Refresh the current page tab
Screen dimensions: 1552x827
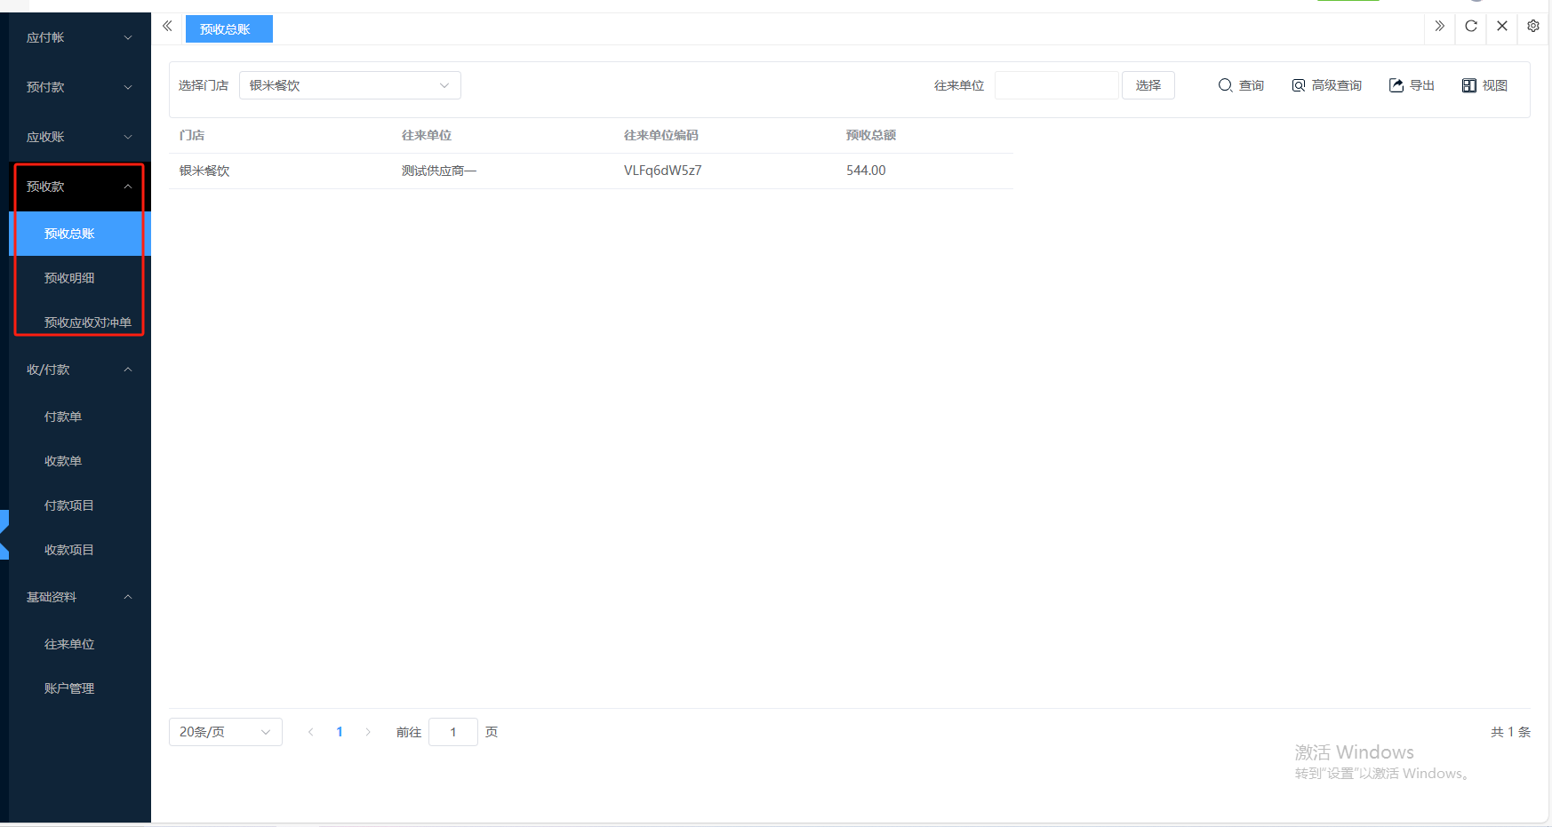point(1471,27)
